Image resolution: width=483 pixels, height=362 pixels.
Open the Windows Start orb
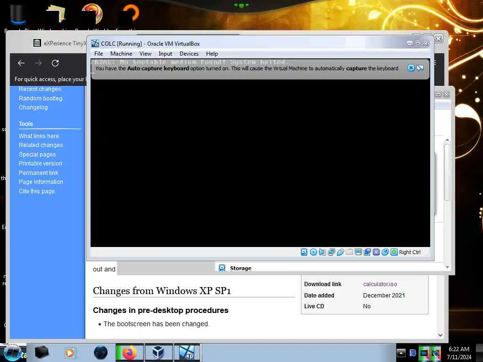click(12, 353)
